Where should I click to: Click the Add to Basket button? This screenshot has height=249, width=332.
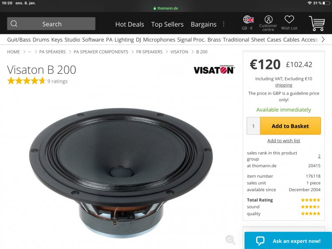pos(290,126)
